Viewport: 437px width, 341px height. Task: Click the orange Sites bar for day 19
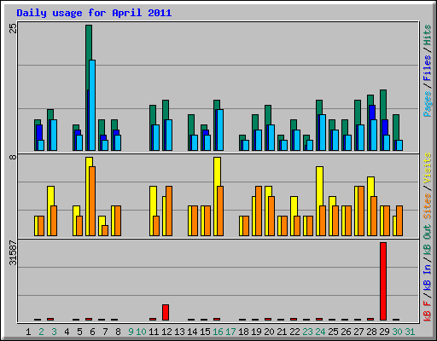click(259, 211)
